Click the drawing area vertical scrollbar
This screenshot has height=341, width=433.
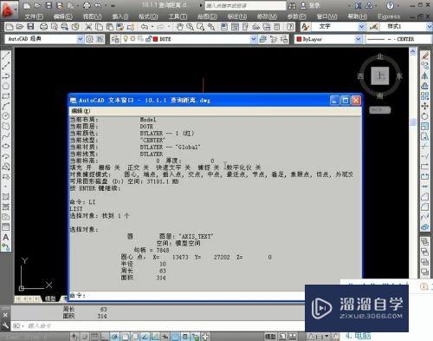click(413, 162)
